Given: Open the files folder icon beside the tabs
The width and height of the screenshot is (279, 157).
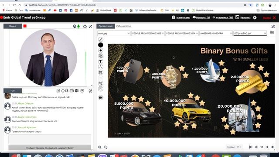Looking at the screenshot, I should click(272, 32).
